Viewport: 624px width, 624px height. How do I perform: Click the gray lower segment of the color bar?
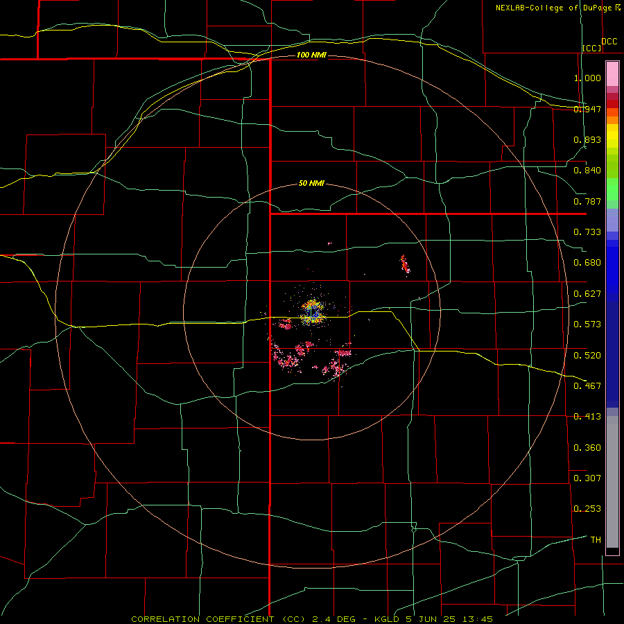point(612,482)
